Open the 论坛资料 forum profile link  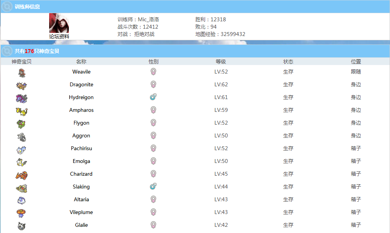[59, 36]
